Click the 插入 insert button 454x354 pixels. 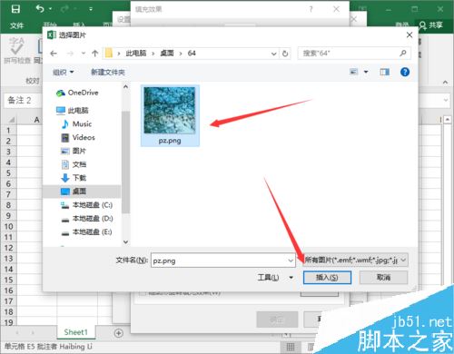327,278
